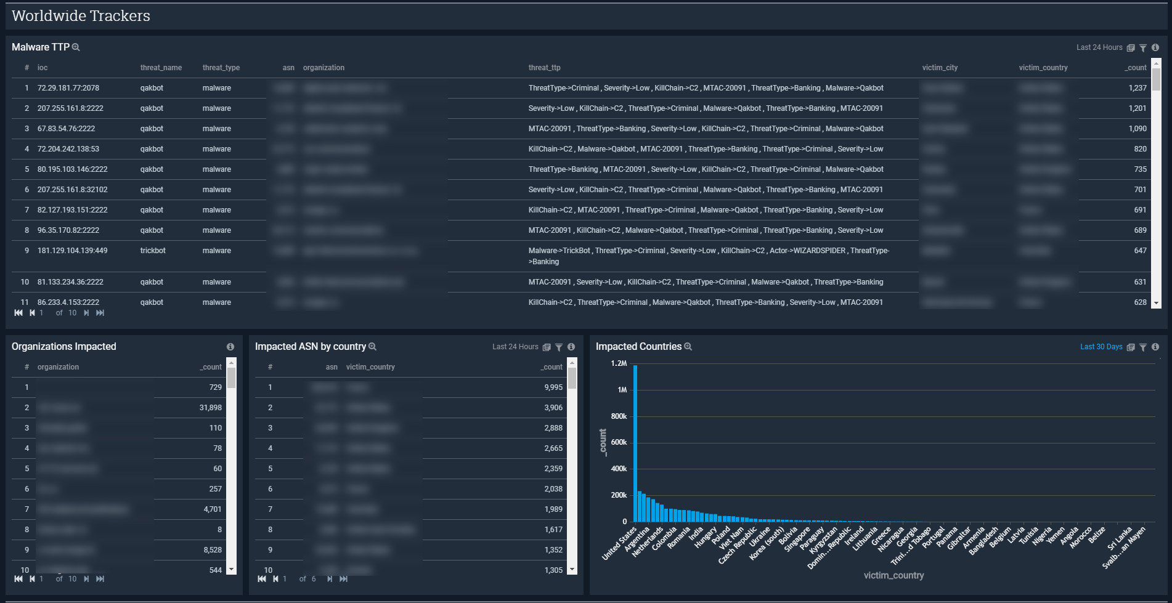Go to next page in Malware TTP table
This screenshot has width=1172, height=603.
pos(86,313)
